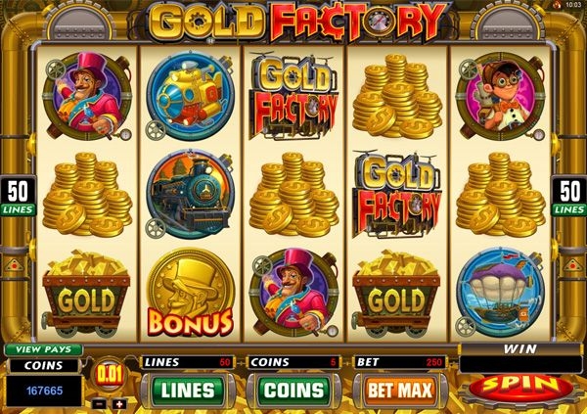Click the GOLD mine cart on first reel

86,294
